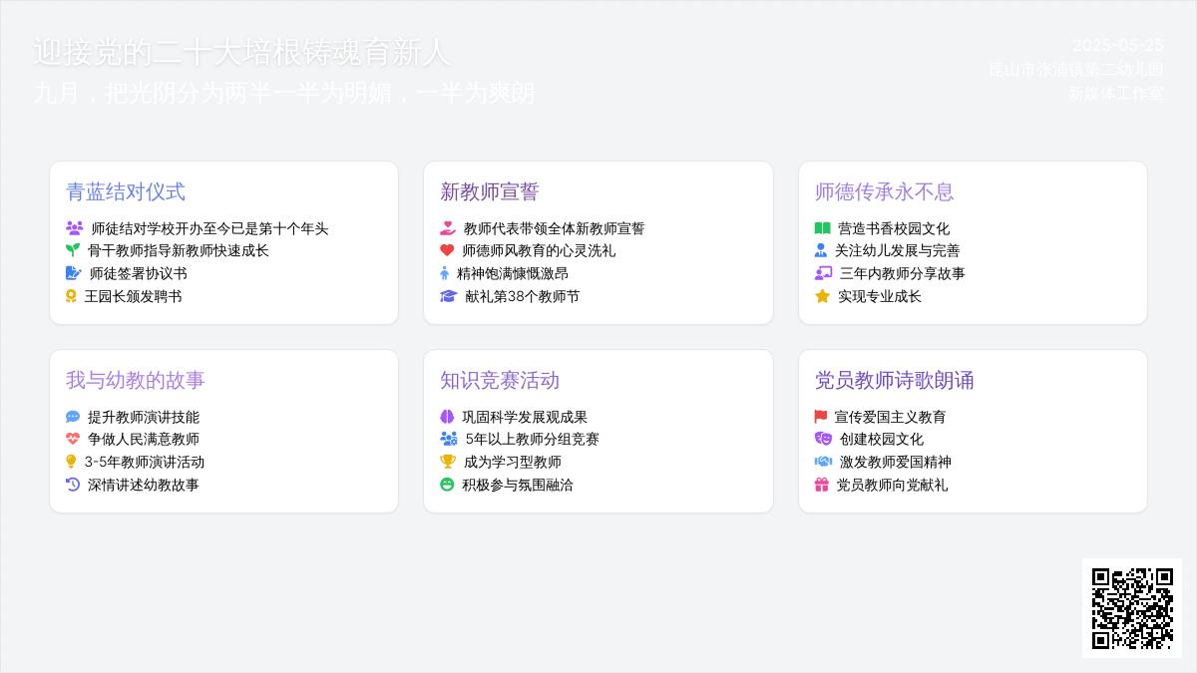
Task: Click the text 师徒签署协议书
Action: [x=139, y=273]
